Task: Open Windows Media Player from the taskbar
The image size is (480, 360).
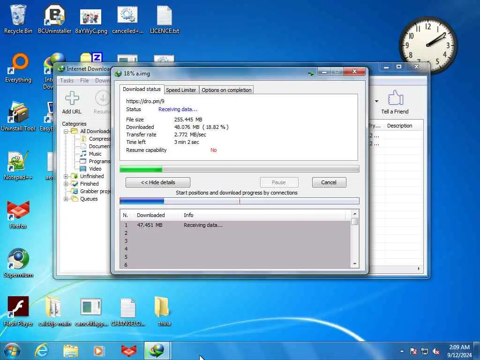Action: (x=99, y=351)
